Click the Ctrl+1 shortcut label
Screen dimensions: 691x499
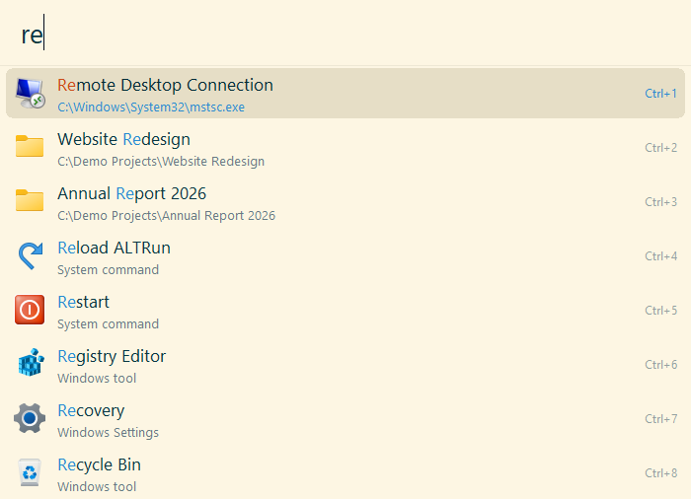click(x=660, y=94)
